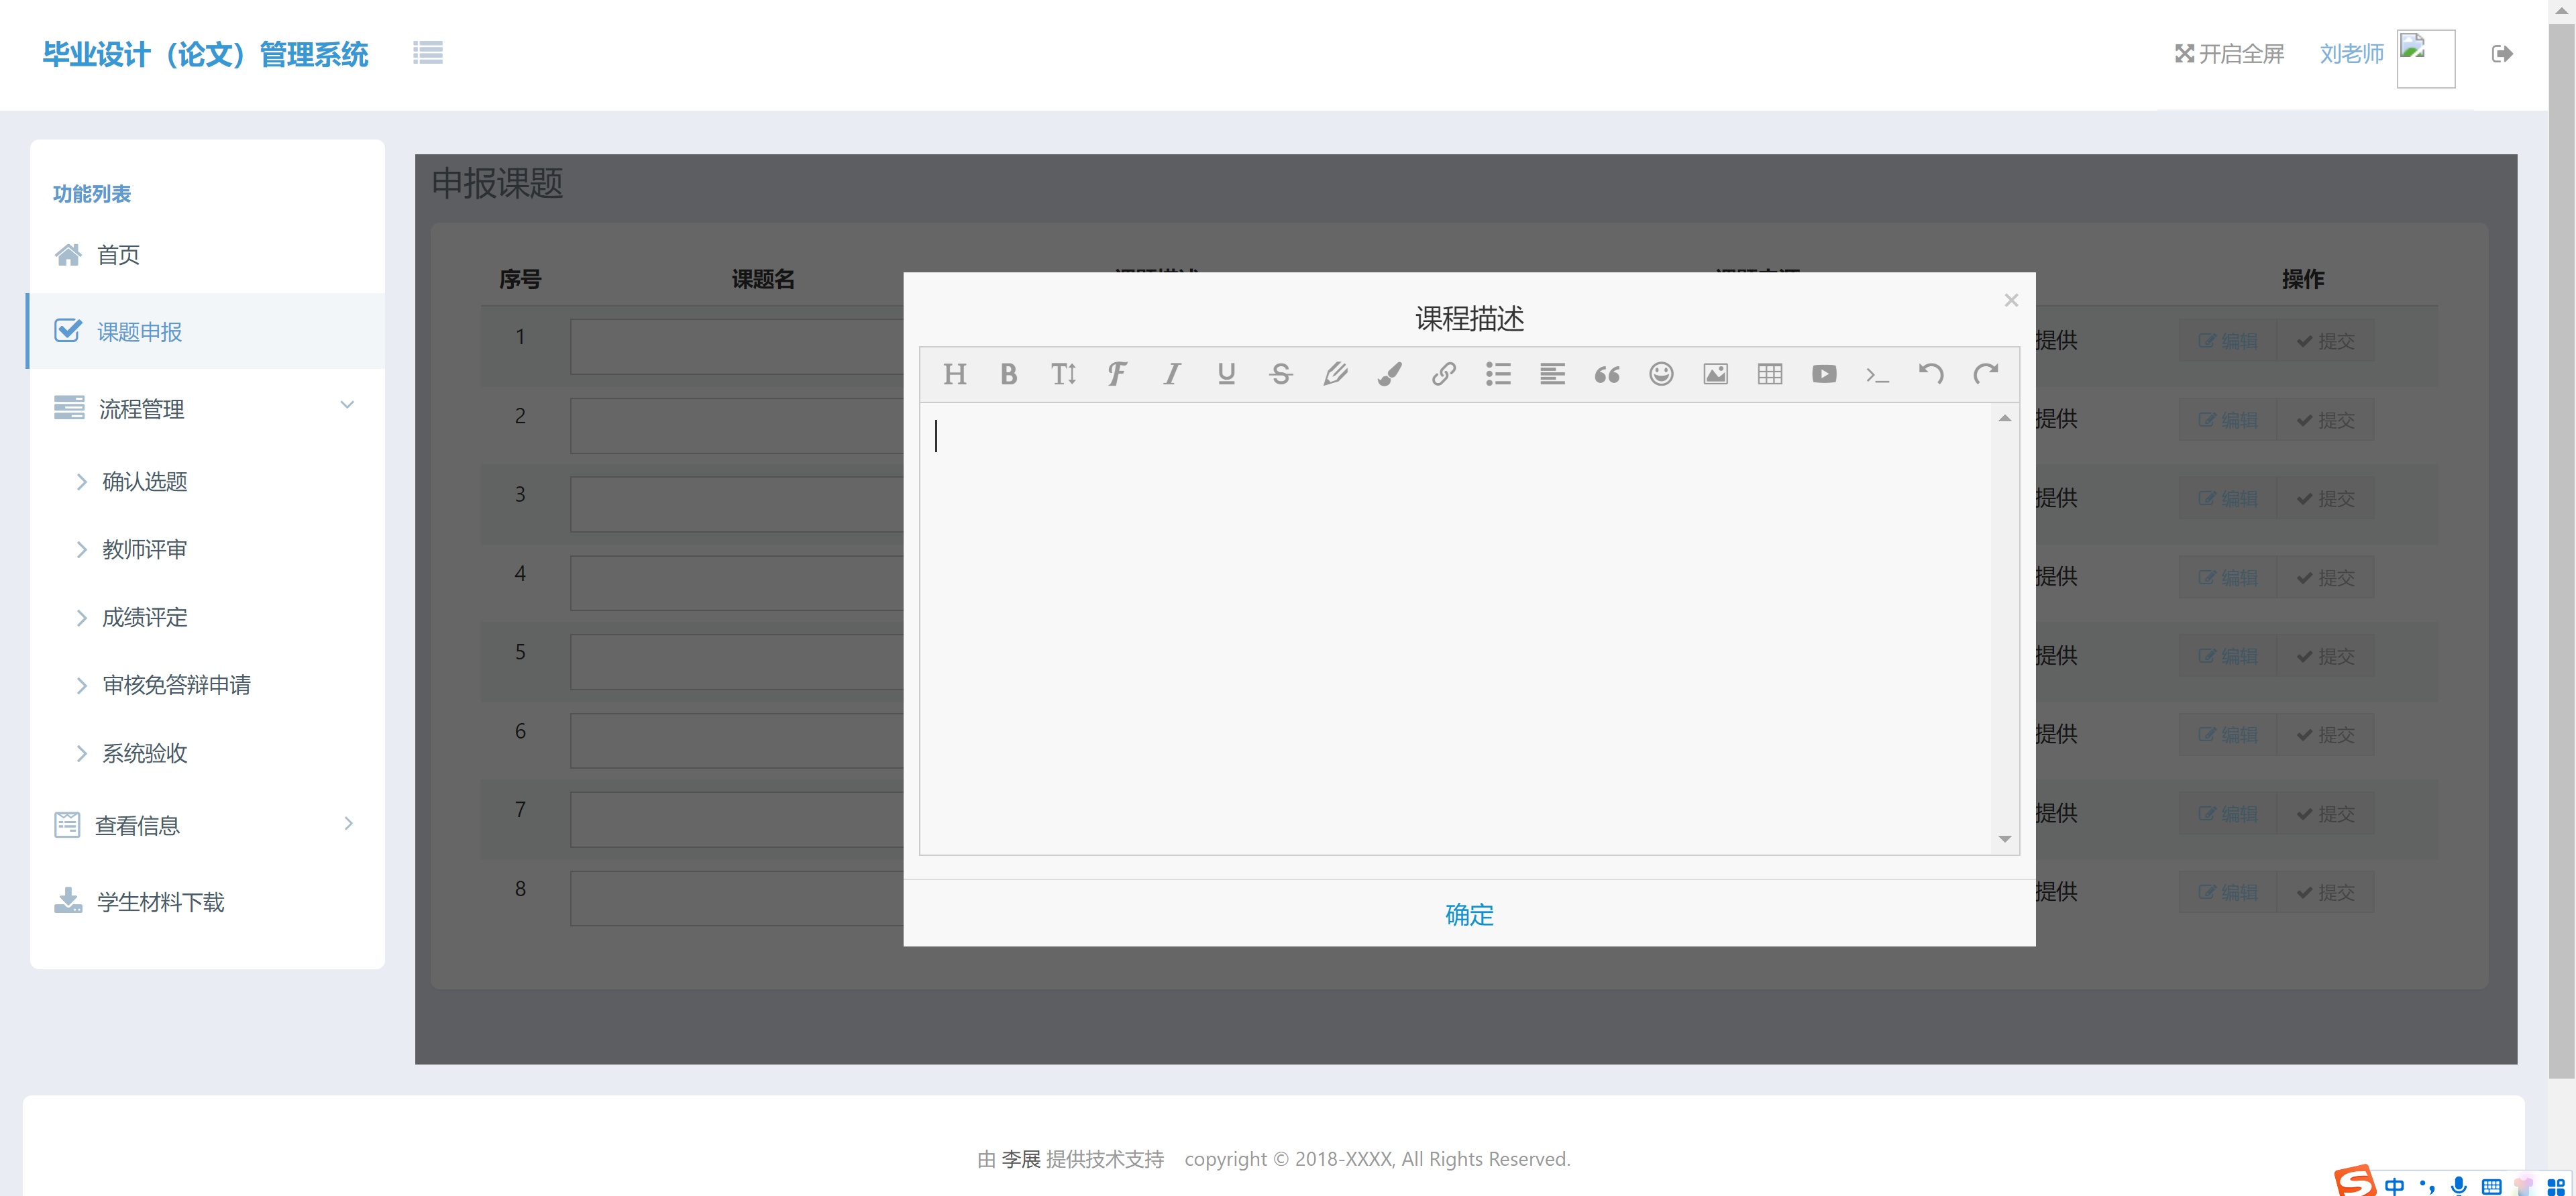Open the text color pencil tool
This screenshot has height=1196, width=2576.
coord(1334,374)
